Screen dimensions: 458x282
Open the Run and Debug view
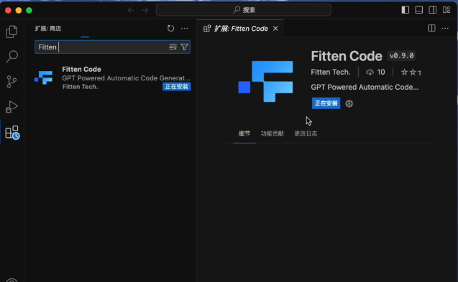[x=12, y=107]
